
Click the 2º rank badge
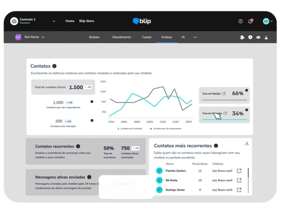point(159,180)
